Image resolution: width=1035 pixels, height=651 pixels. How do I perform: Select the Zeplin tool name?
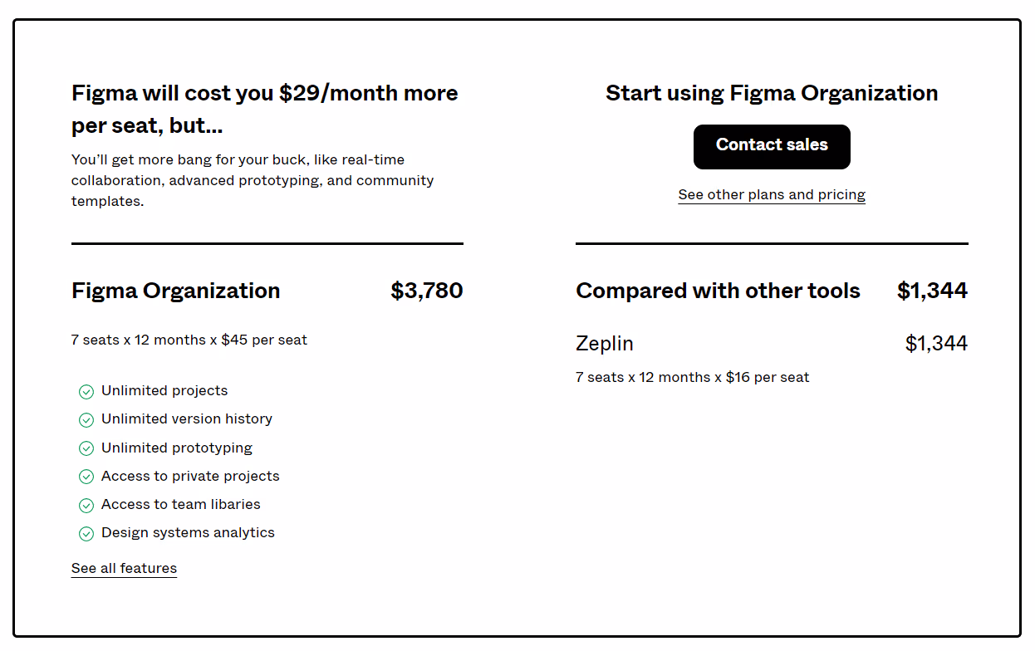pos(605,343)
